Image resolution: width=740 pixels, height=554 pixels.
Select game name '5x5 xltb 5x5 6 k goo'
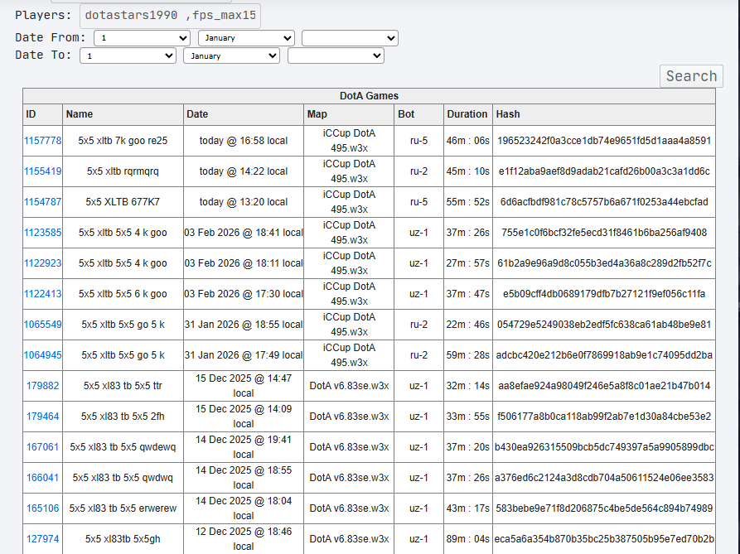coord(123,294)
